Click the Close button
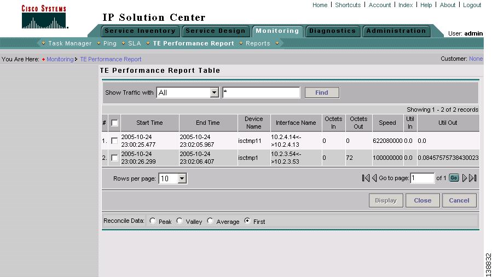This screenshot has width=492, height=277. [x=422, y=200]
